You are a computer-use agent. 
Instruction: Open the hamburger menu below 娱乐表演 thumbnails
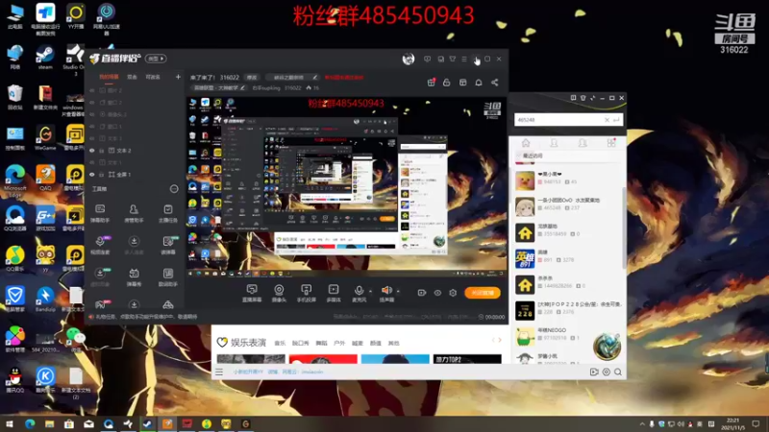(x=219, y=372)
